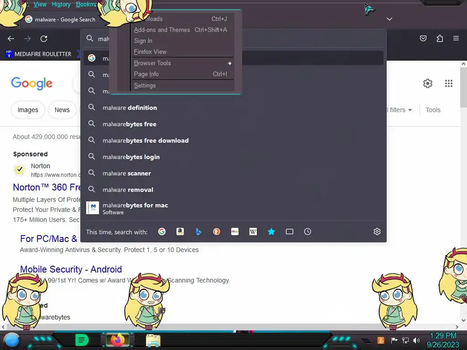Open search settings gear in urlbar panel
The height and width of the screenshot is (350, 467).
tap(377, 232)
